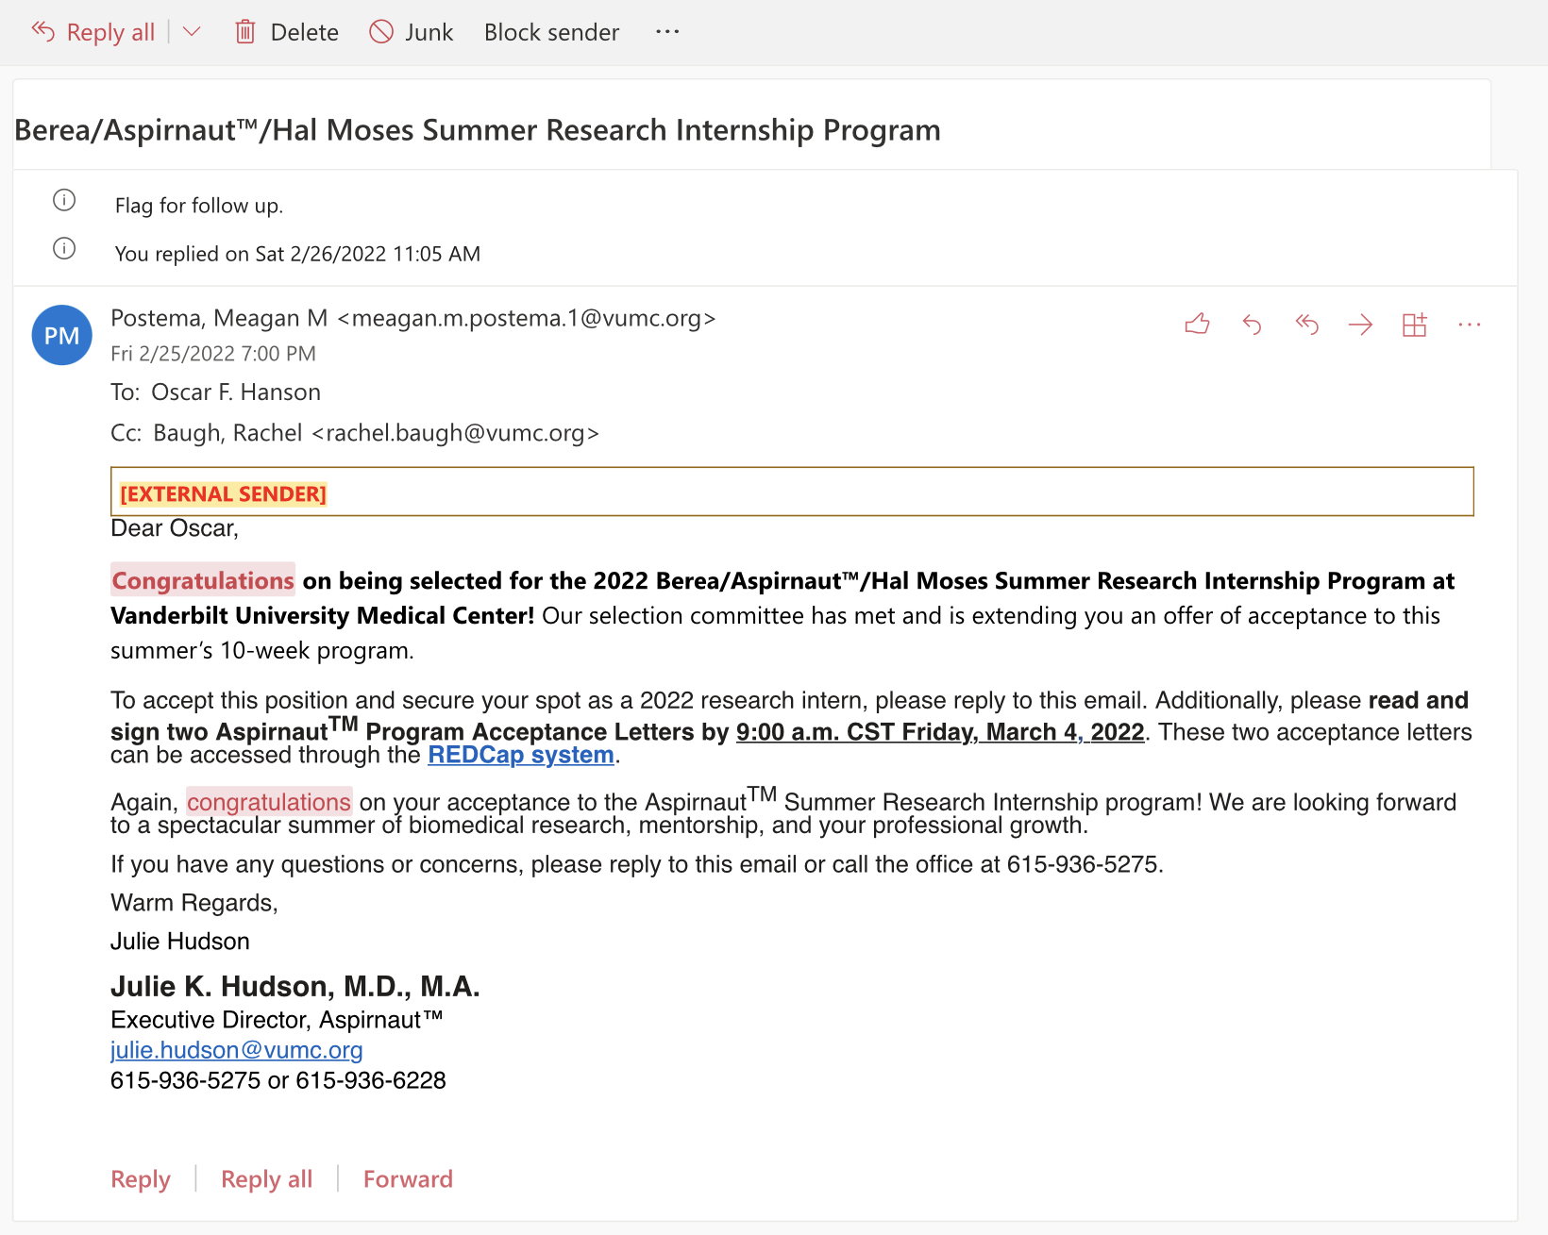Click the Forward arrow icon in header
Screen dimensions: 1548x1235
click(1360, 325)
